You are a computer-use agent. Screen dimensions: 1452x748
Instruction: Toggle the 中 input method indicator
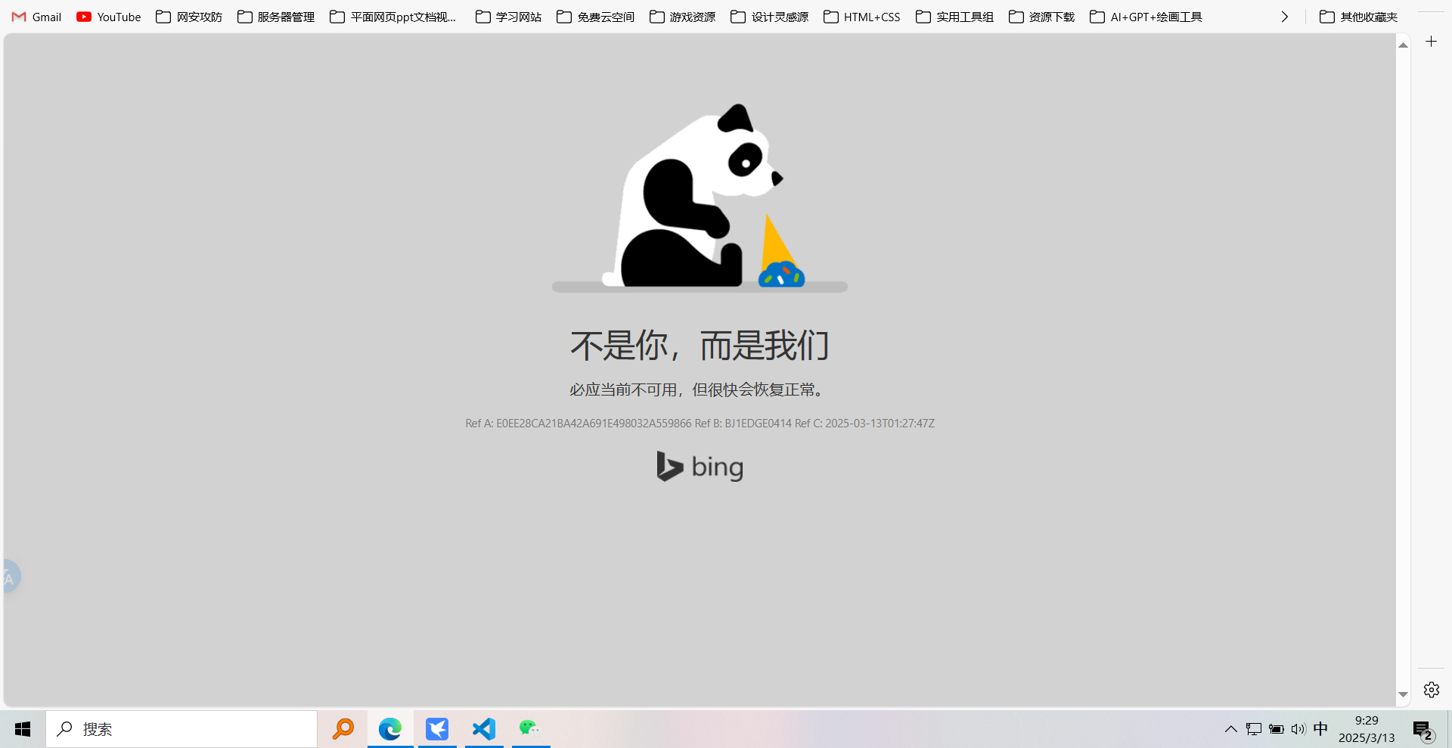[1320, 729]
